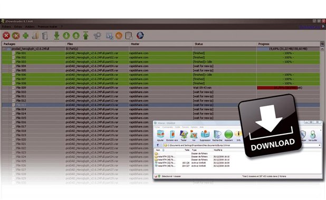This screenshot has height=200, width=326.
Task: Open the Commandes menu in WinRAR
Action: tap(168, 127)
